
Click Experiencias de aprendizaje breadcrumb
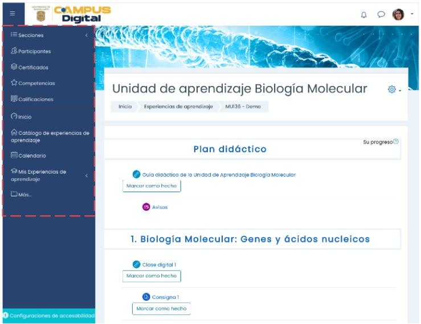(178, 106)
